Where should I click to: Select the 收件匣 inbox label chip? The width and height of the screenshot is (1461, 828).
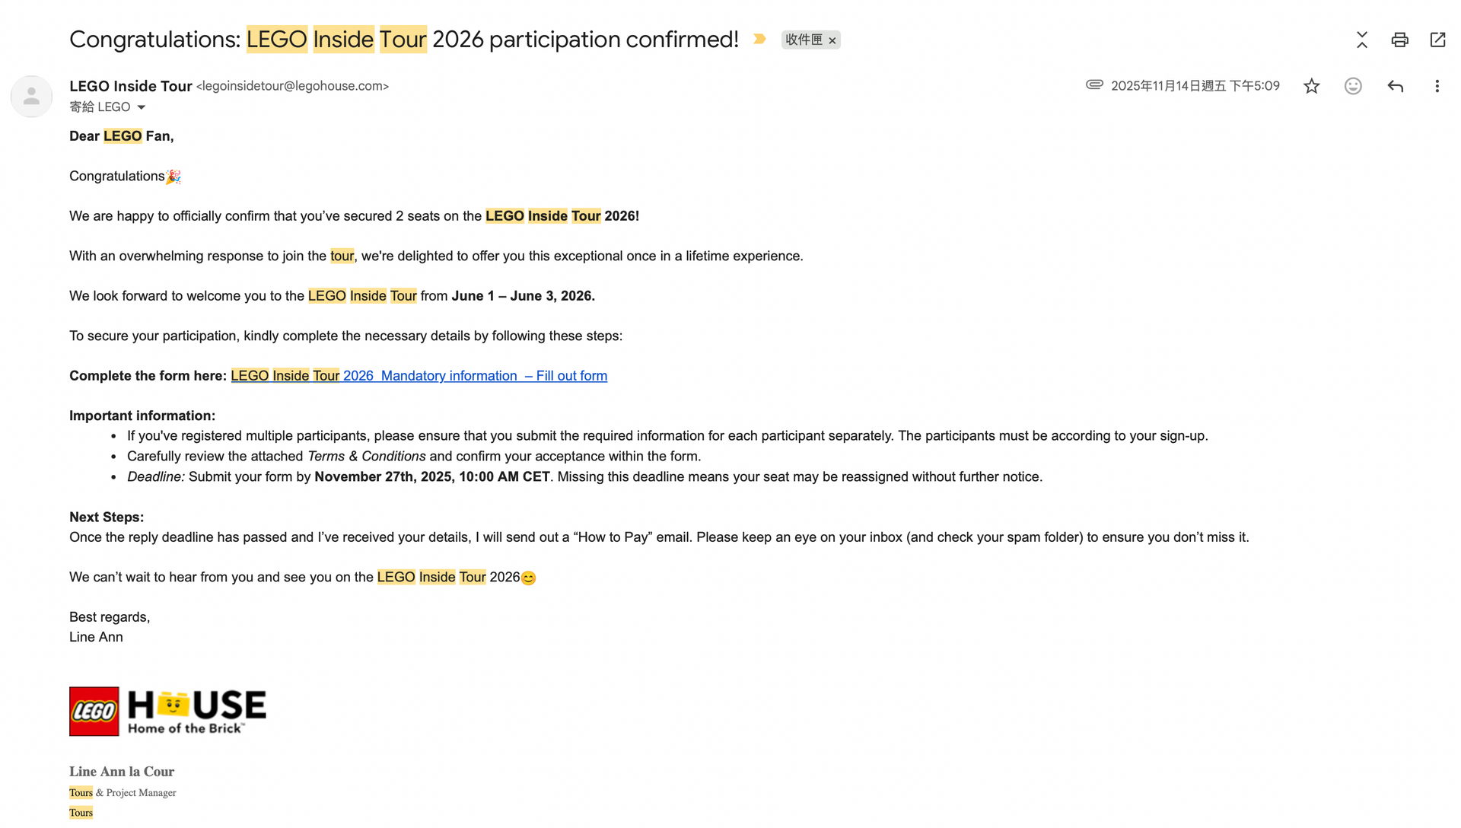804,40
